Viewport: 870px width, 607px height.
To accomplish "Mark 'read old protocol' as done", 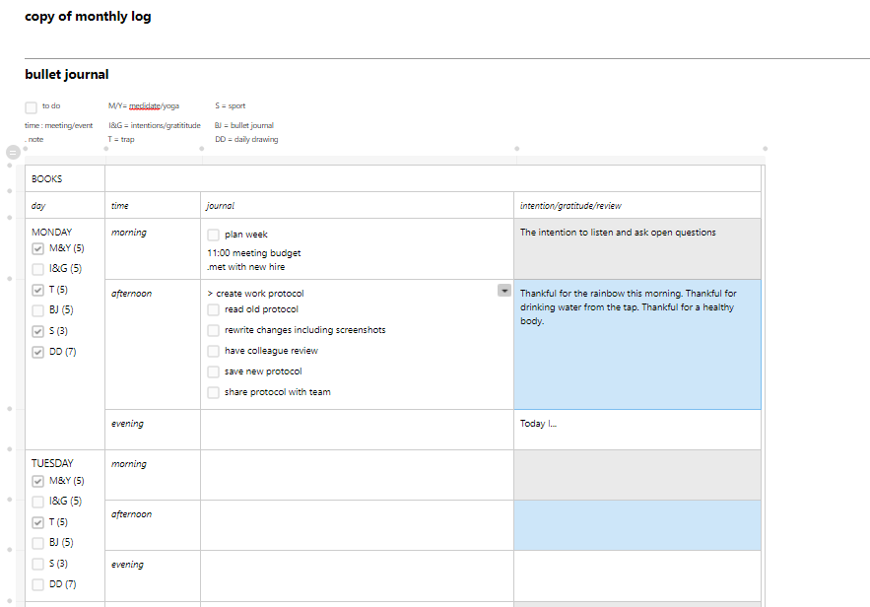I will pos(214,309).
